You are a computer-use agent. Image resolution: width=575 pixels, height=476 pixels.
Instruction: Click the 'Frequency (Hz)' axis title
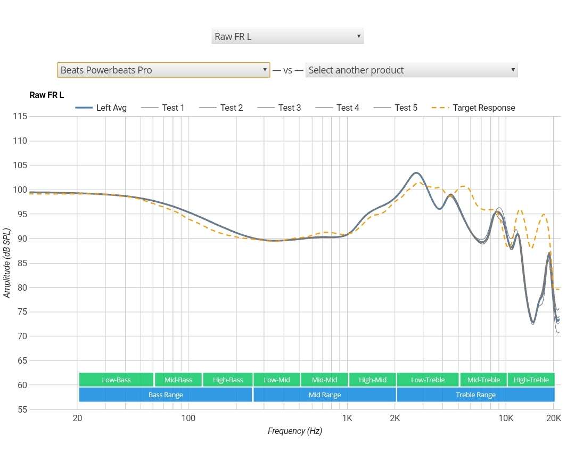pos(295,431)
